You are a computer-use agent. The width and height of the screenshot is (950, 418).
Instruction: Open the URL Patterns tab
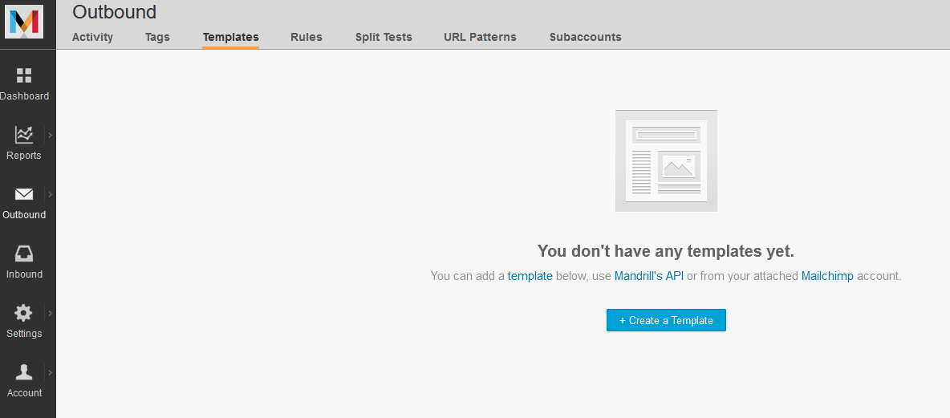(x=480, y=37)
